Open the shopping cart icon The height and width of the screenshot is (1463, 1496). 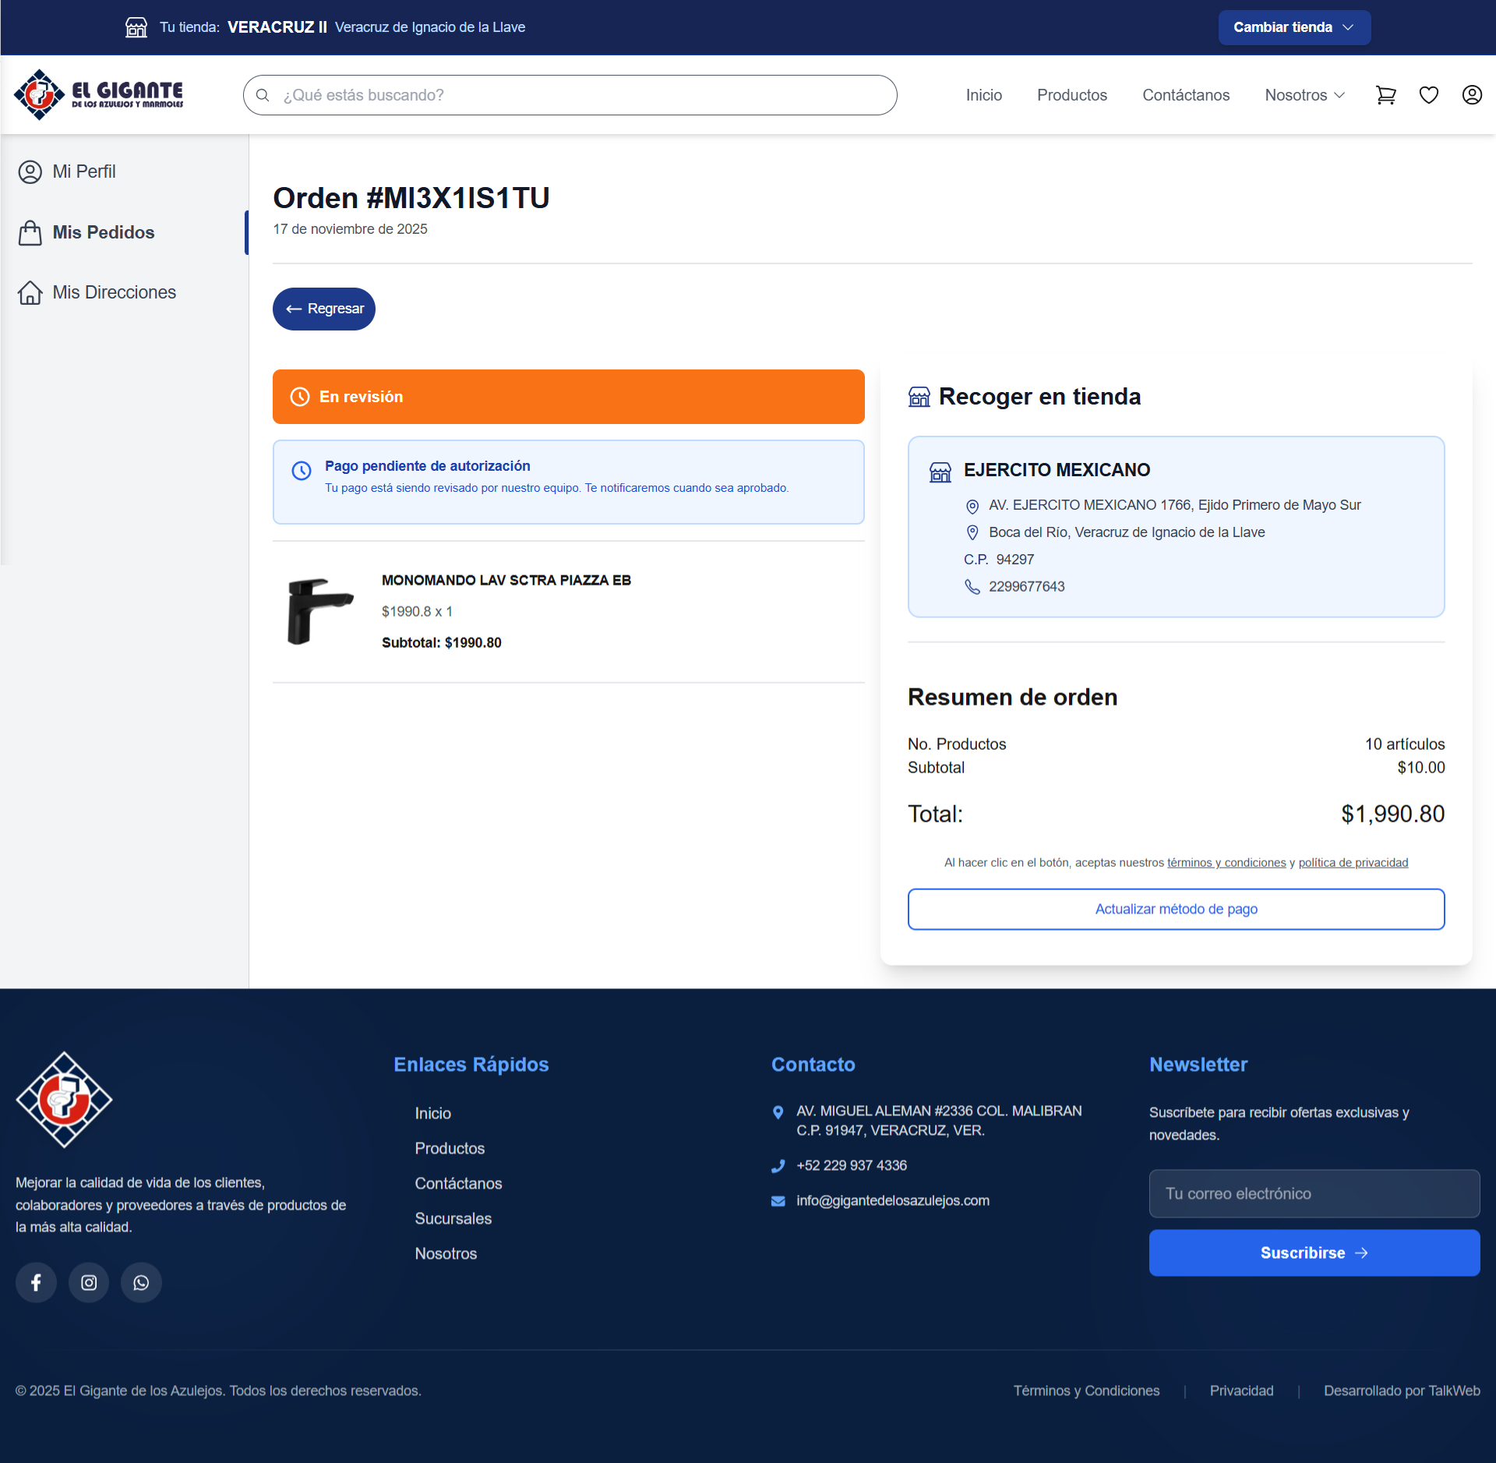[x=1386, y=94]
